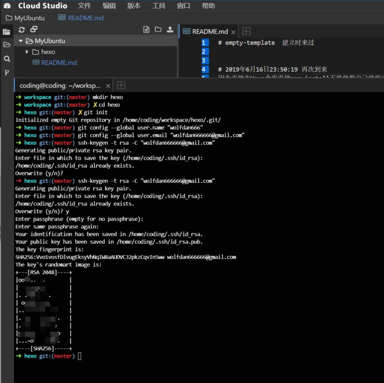Create a new file in MyUbuntu workspace

[146, 29]
